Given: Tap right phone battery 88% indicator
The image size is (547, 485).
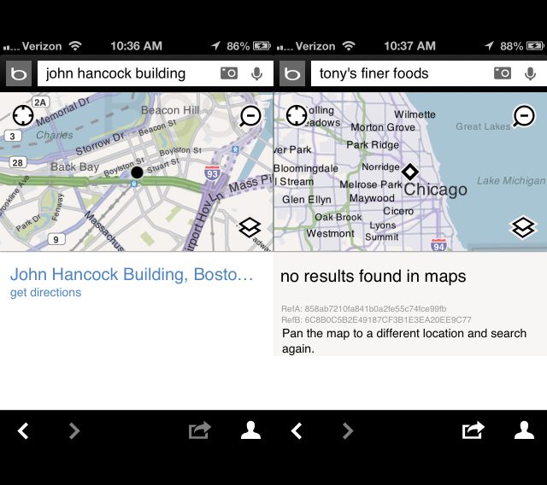Looking at the screenshot, I should pos(522,46).
